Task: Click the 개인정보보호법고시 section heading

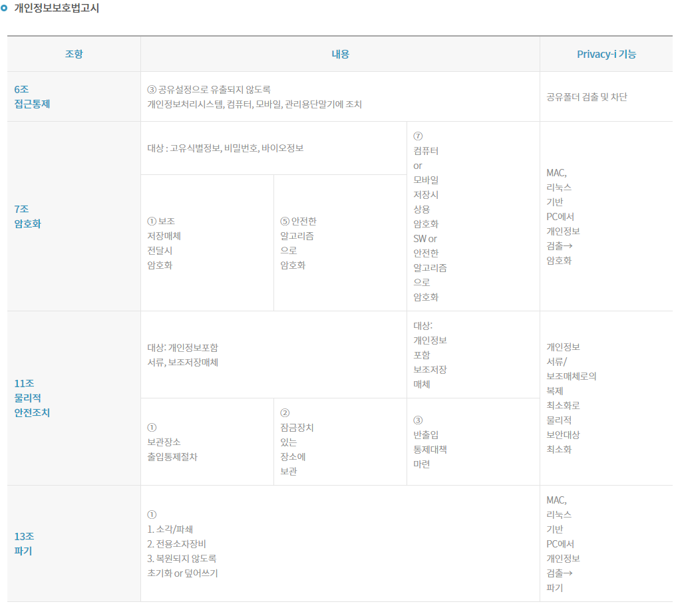Action: pyautogui.click(x=57, y=8)
